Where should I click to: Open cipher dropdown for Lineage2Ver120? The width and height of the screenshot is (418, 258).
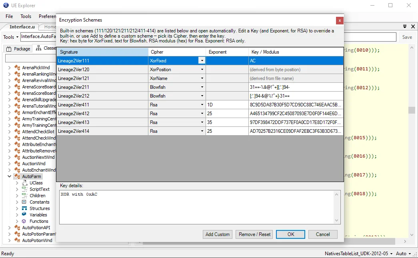coord(202,70)
